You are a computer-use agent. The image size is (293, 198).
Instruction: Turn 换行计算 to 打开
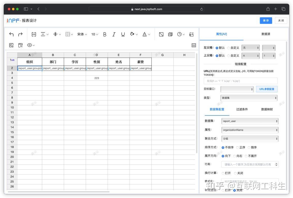pos(223,173)
